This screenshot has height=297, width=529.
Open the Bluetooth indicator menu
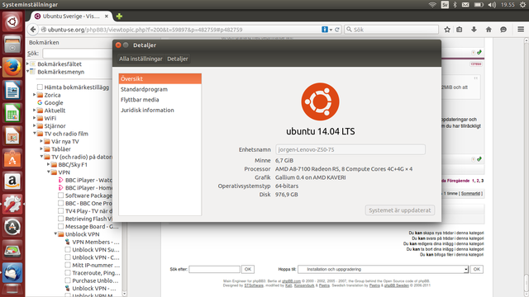coord(455,5)
